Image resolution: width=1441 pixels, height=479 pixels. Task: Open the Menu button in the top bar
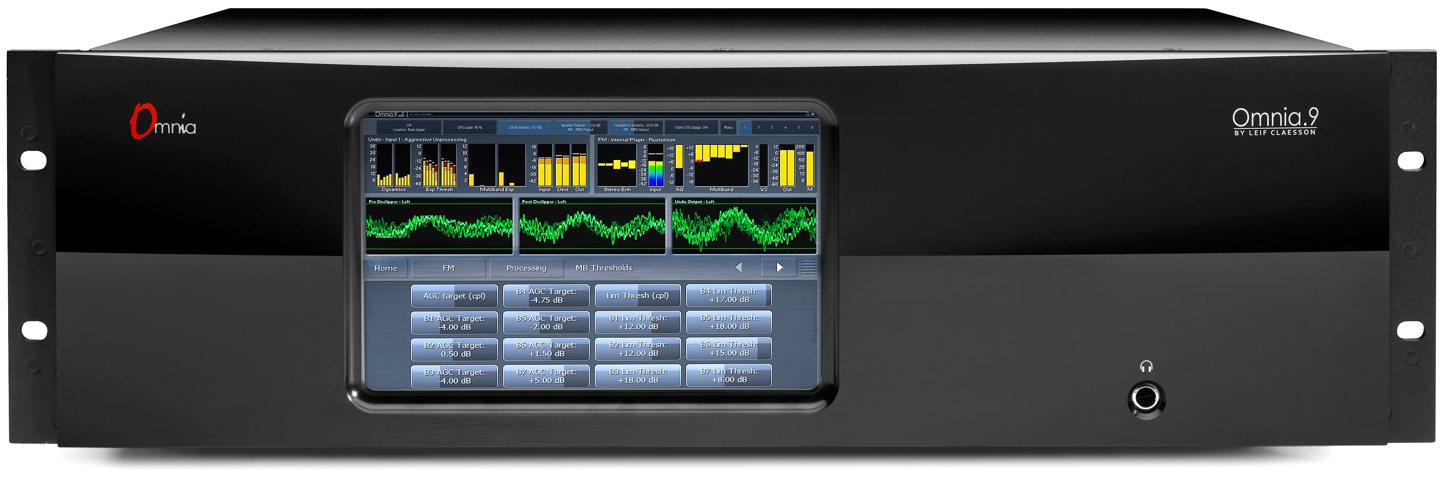pos(728,127)
